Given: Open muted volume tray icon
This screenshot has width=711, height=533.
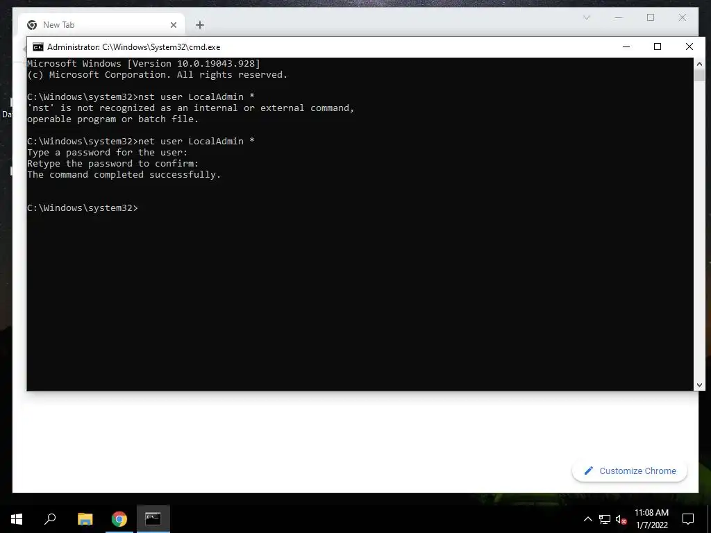Looking at the screenshot, I should (621, 519).
